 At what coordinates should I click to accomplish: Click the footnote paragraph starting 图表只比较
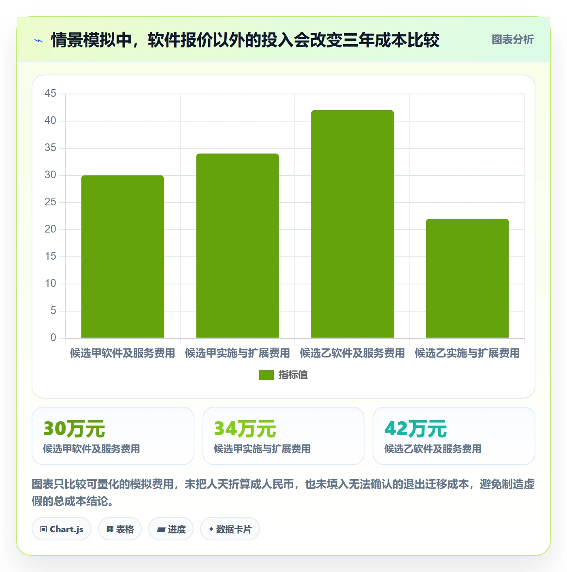coord(283,493)
